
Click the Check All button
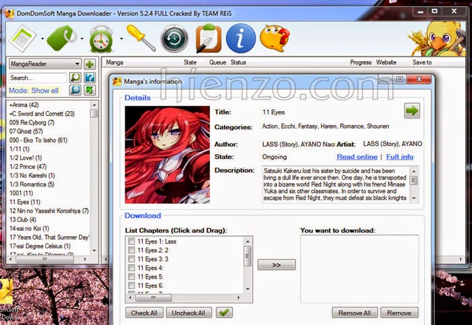[x=144, y=313]
